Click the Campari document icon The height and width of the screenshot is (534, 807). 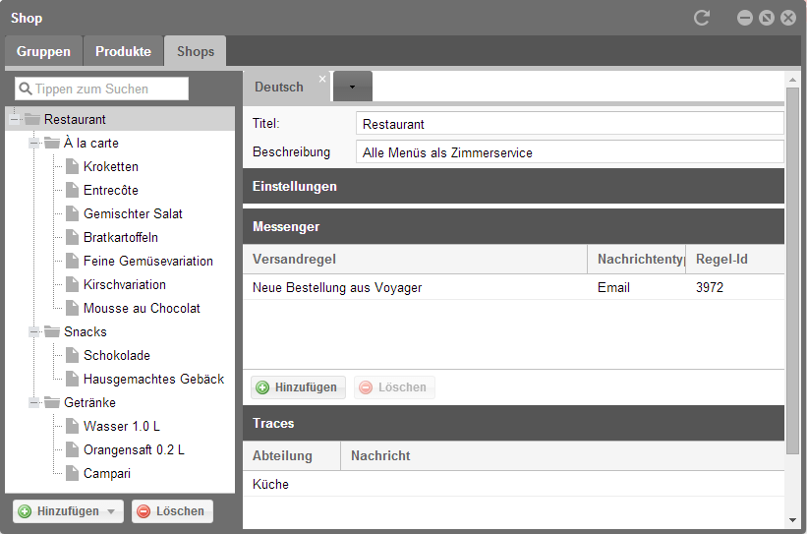[x=72, y=473]
